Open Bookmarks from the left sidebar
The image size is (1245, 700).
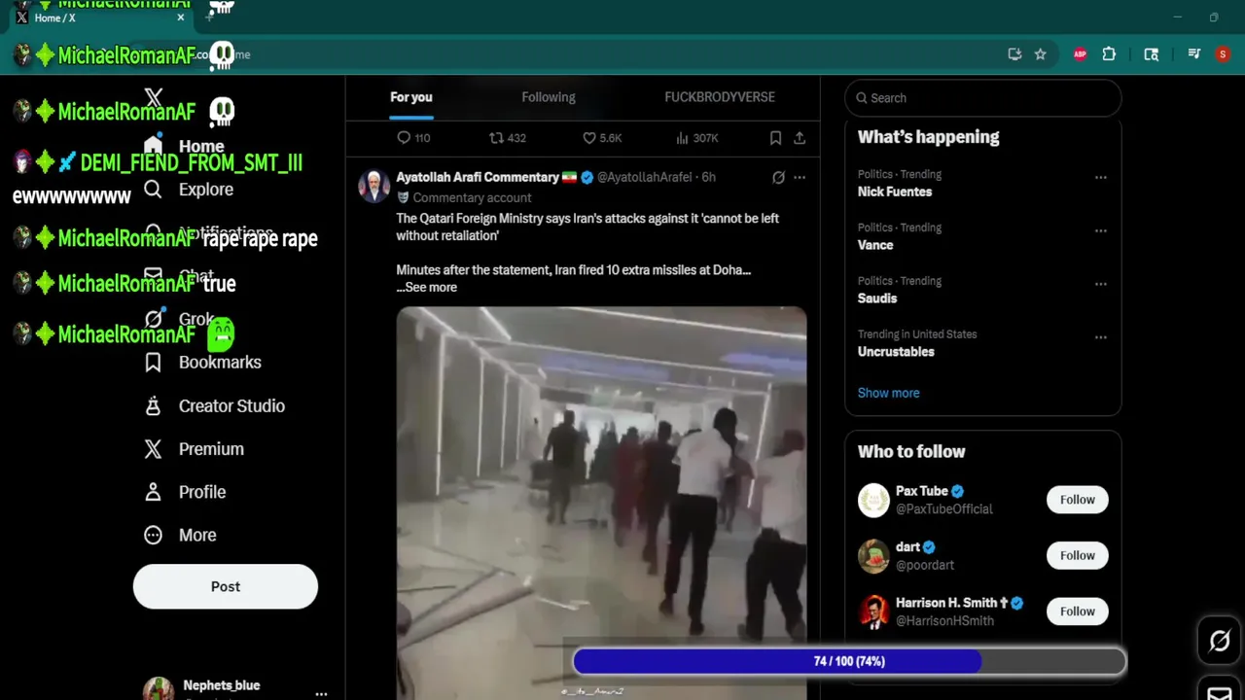(203, 363)
